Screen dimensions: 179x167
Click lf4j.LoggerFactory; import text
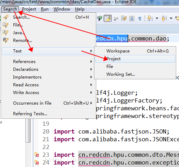tap(129, 101)
